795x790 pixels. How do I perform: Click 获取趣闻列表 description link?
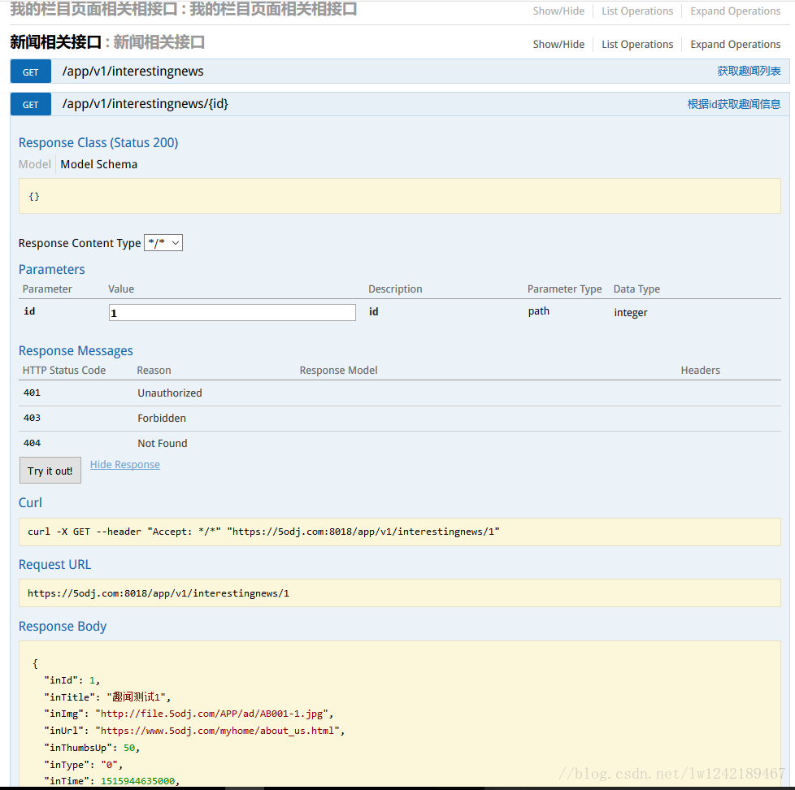(749, 71)
